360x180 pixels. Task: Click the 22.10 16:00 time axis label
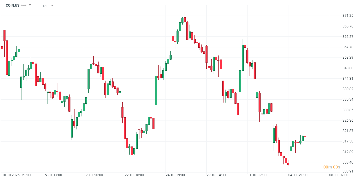(134, 175)
